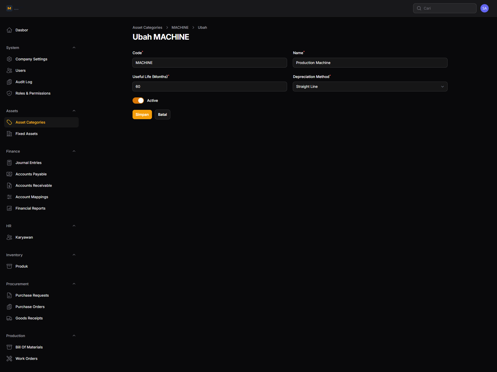
Task: Open Produk sidebar item
Action: click(41, 266)
